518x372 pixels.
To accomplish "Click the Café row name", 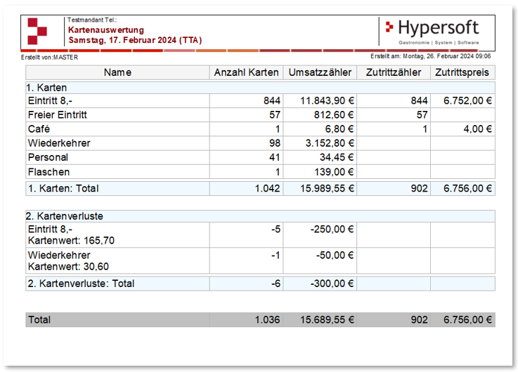I will click(39, 129).
